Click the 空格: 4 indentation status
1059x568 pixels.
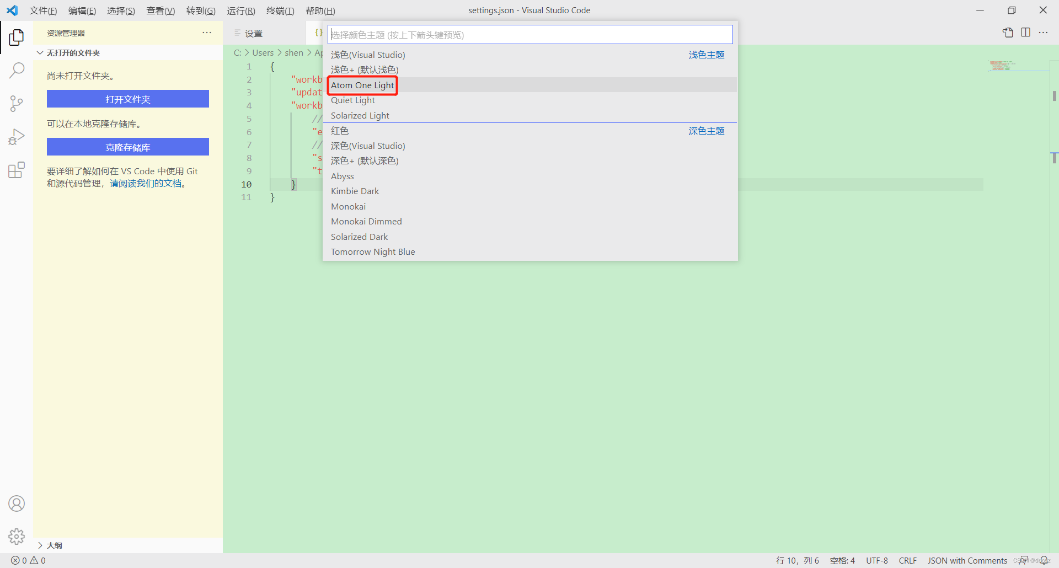coord(842,560)
